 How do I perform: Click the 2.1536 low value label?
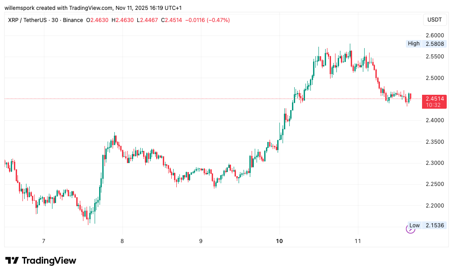[x=435, y=225]
